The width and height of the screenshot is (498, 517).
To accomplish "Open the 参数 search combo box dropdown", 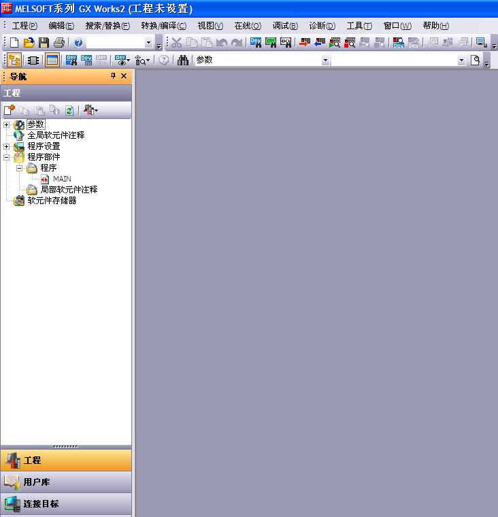I will (x=325, y=60).
